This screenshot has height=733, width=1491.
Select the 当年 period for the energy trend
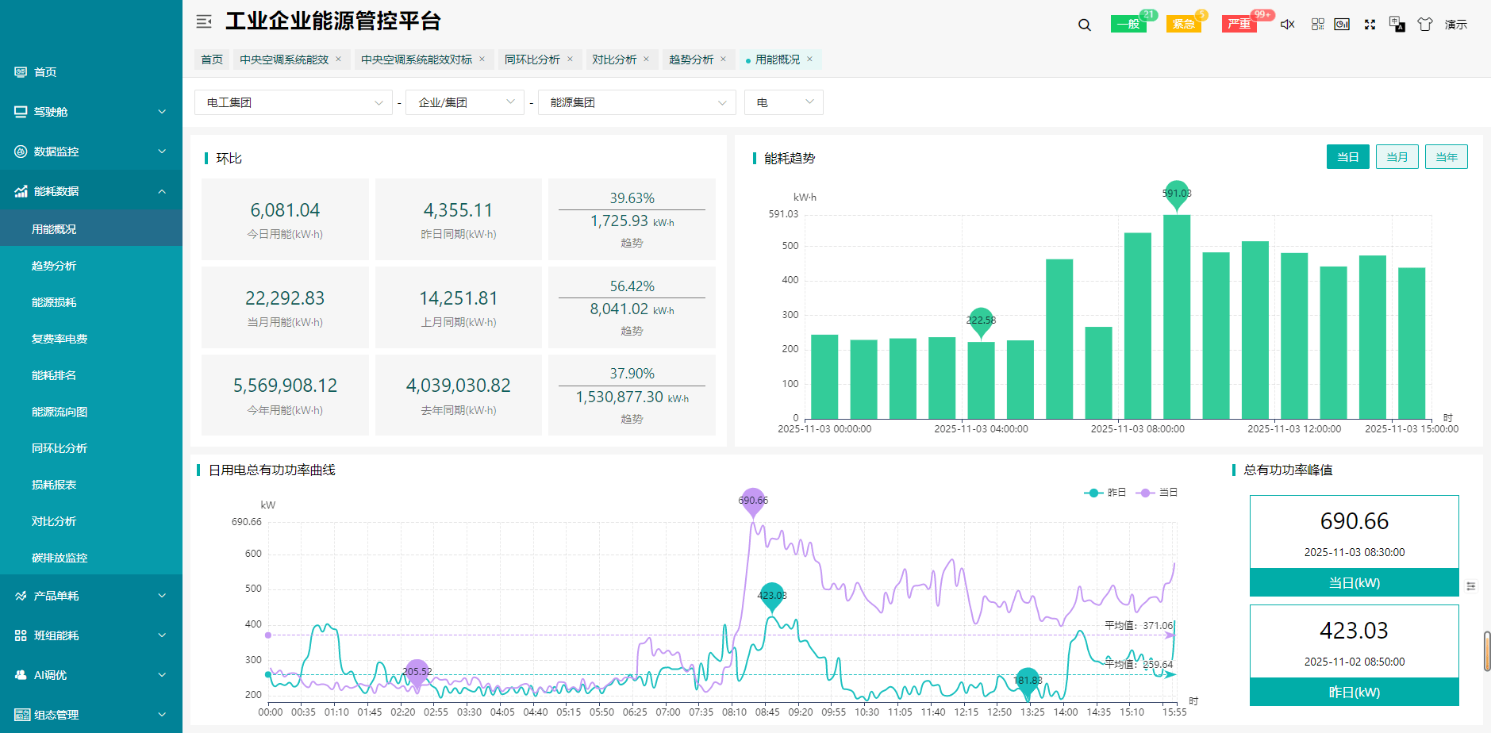click(x=1447, y=157)
